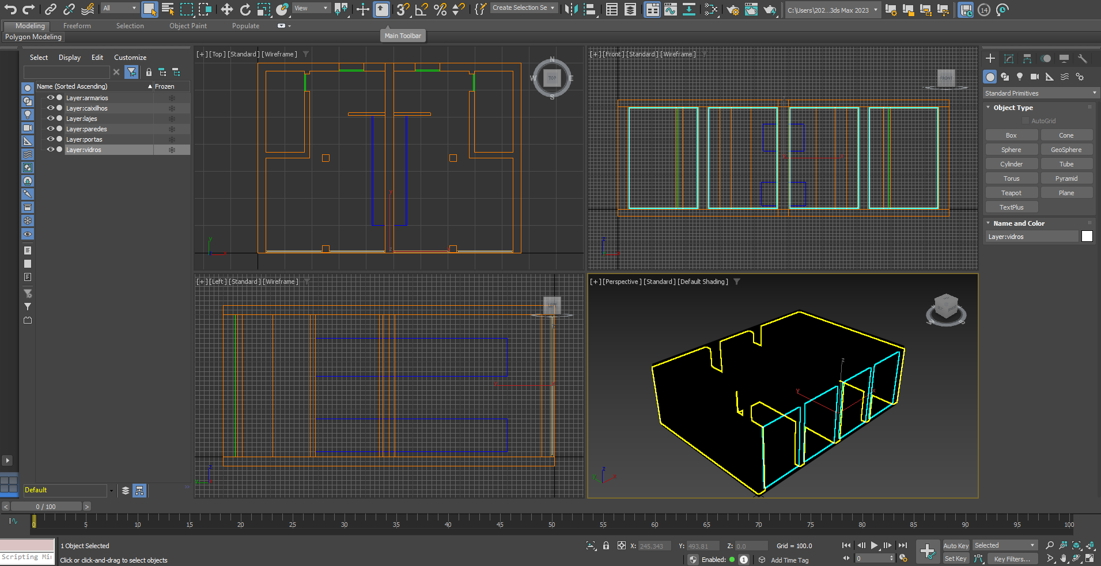Create a Teapot primitive button
The height and width of the screenshot is (566, 1101).
pyautogui.click(x=1011, y=193)
